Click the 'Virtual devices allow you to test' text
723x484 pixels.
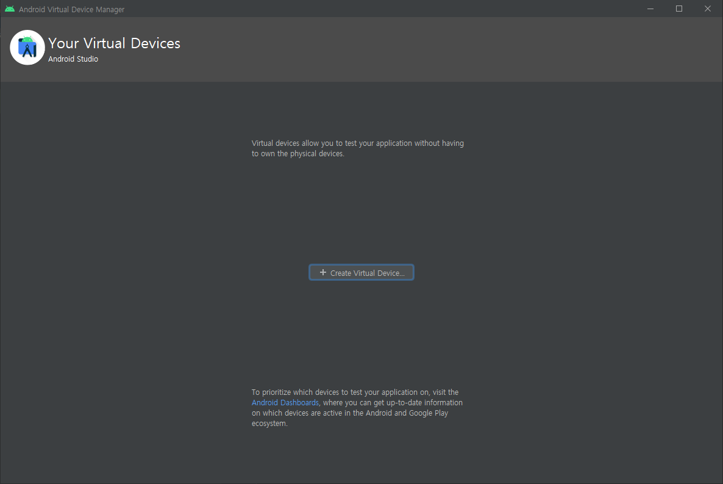point(358,148)
